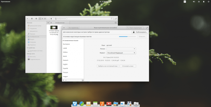Maximize the Files window with expand arrows
The width and height of the screenshot is (211, 107).
point(116,19)
